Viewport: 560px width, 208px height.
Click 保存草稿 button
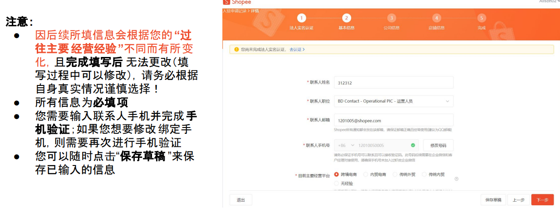493,200
